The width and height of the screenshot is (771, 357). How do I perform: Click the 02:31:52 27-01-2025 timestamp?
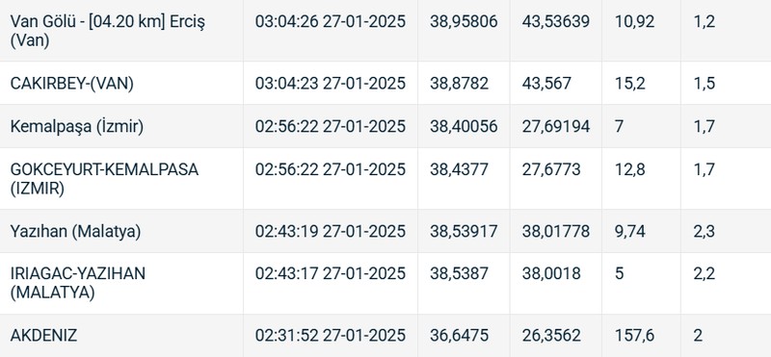point(330,336)
